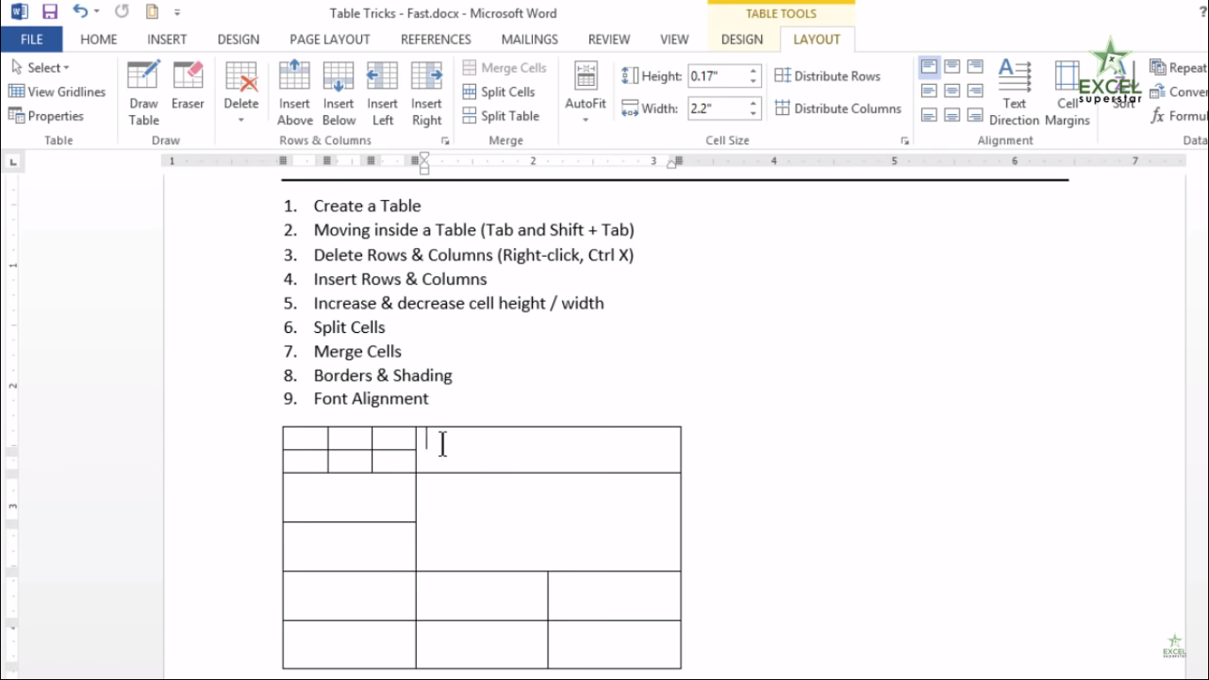Select the Table Tools LAYOUT tab
The height and width of the screenshot is (680, 1209).
817,39
